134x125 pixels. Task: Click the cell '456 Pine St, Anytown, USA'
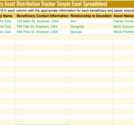(43, 32)
